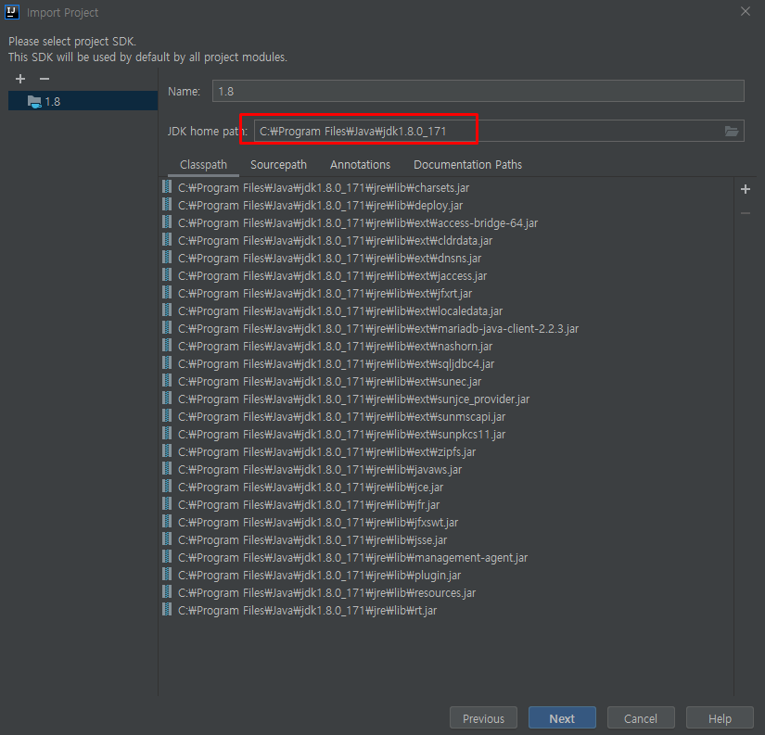Select the nashorn.jar entry

tap(446, 346)
